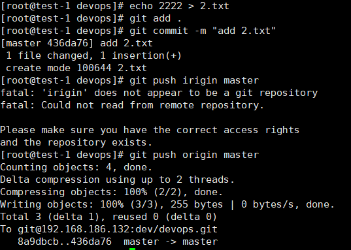This screenshot has height=250, width=351.
Task: Click the 'Delta compression using up to 2 threads' line
Action: point(117,180)
